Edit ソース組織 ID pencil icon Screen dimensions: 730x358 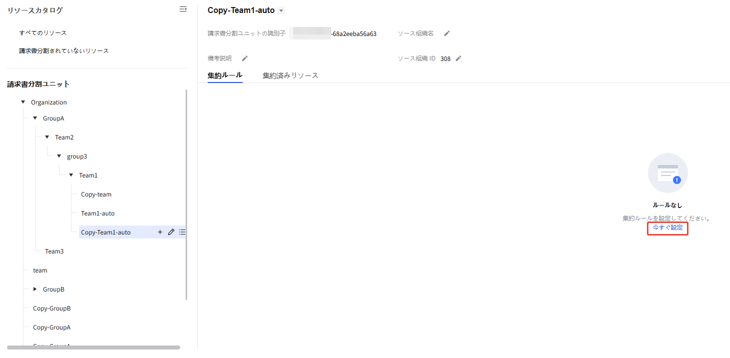click(x=458, y=58)
